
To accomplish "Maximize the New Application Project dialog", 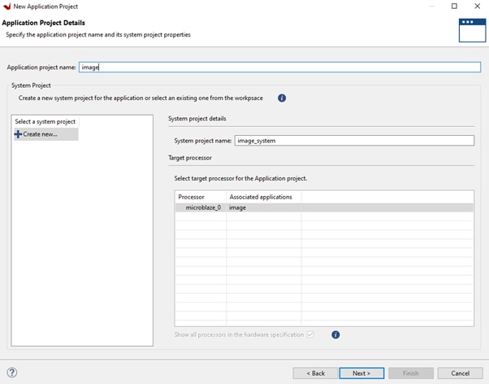I will (454, 6).
